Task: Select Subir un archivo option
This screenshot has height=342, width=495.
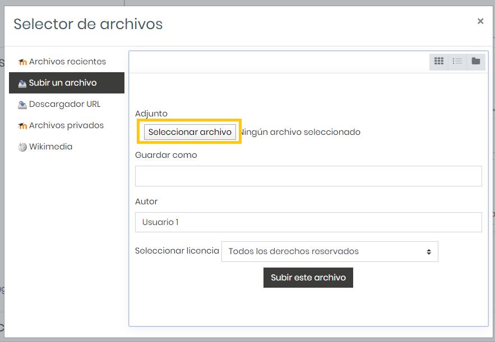Action: pyautogui.click(x=67, y=83)
